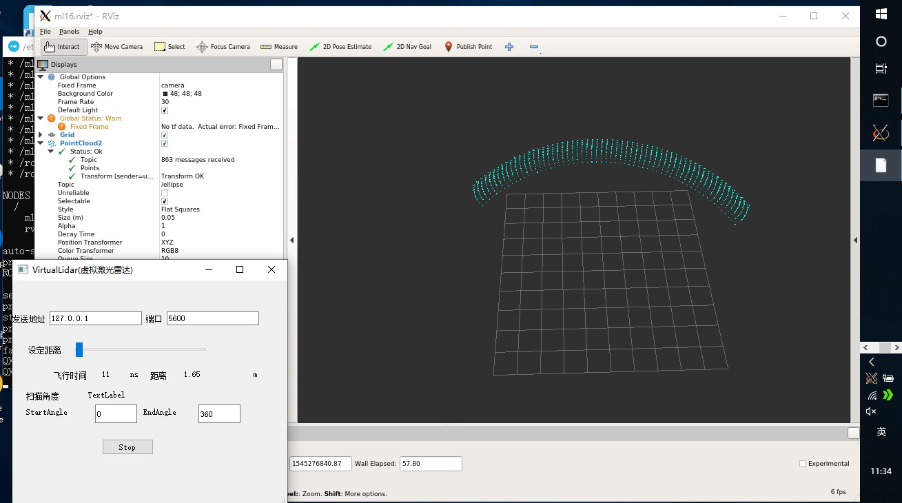Viewport: 902px width, 503px height.
Task: Collapse the PointCloud2 display tree
Action: click(x=41, y=143)
